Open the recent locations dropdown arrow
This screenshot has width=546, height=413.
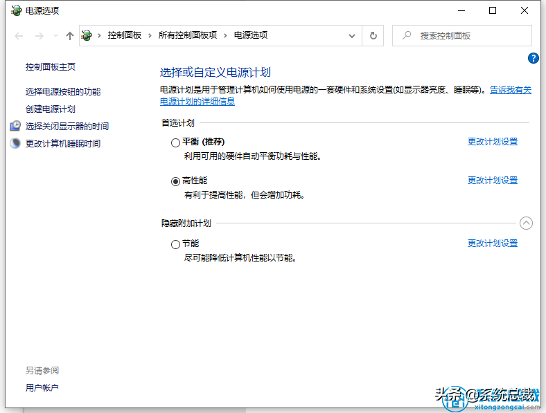(55, 35)
